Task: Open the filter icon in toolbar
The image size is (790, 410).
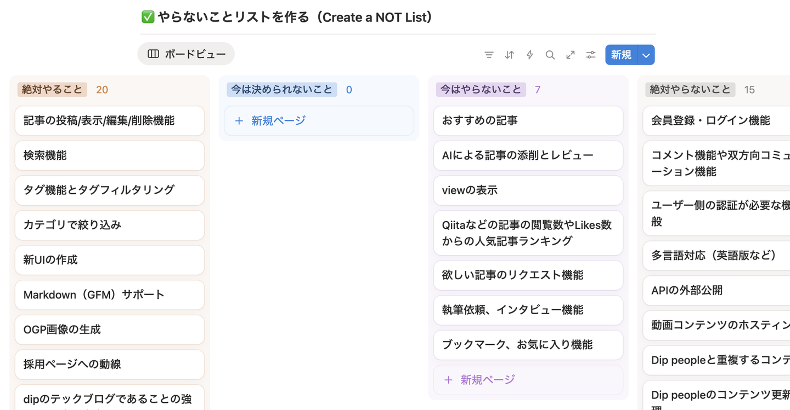Action: 489,55
